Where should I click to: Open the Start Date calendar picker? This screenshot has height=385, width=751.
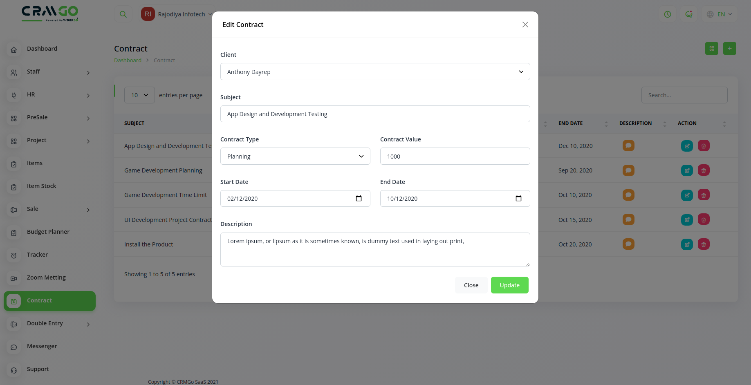[x=359, y=199]
